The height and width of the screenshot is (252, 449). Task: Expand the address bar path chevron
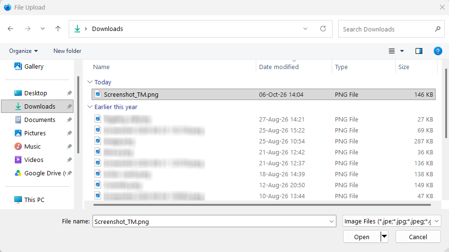[x=85, y=29]
